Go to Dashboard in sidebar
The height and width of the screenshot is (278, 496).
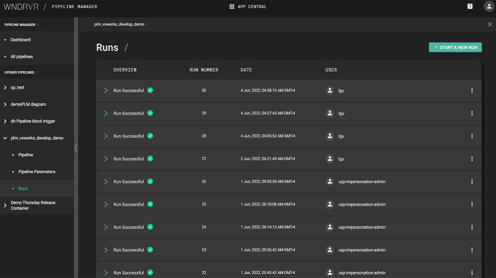pos(21,40)
